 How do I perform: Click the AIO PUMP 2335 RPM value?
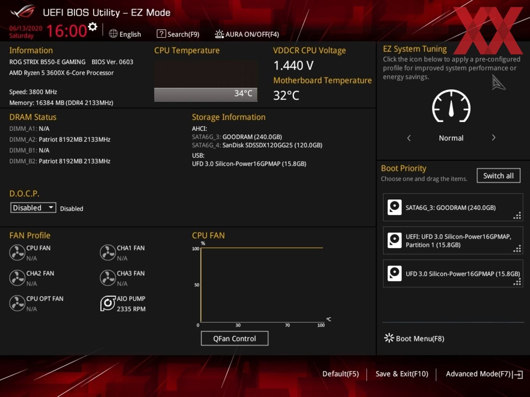131,309
